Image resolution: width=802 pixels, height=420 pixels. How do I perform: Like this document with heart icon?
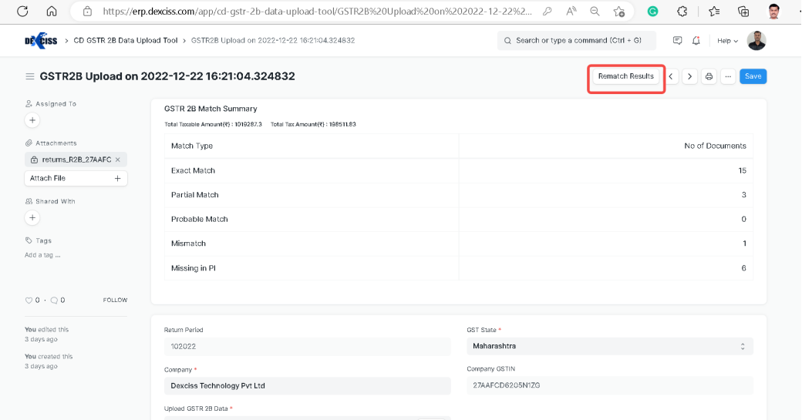29,300
